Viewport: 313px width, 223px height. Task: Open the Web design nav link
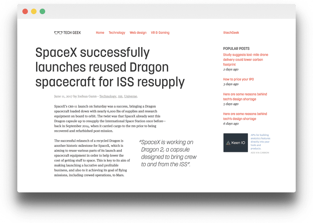[x=138, y=33]
